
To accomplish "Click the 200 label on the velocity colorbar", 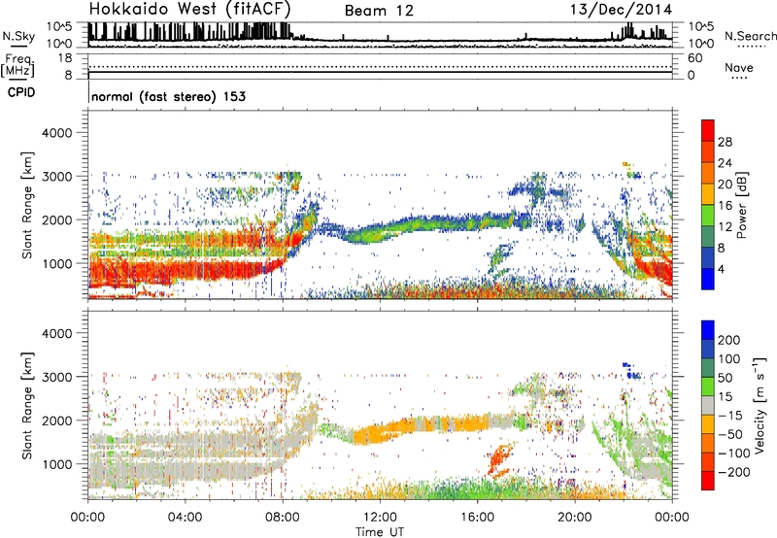I will click(728, 340).
